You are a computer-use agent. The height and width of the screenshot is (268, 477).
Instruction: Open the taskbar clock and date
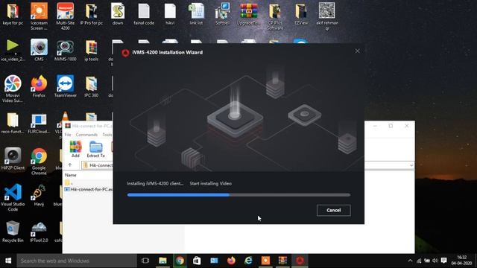coord(462,261)
